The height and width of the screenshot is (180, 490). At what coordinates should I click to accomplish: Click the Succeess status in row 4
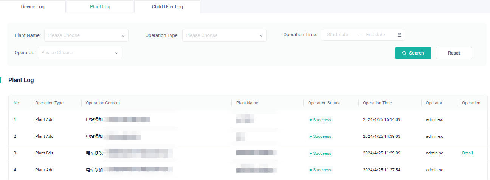320,170
